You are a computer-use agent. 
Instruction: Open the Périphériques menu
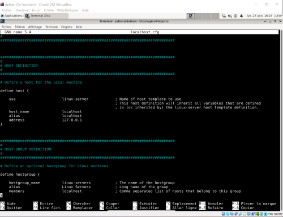tap(67, 10)
